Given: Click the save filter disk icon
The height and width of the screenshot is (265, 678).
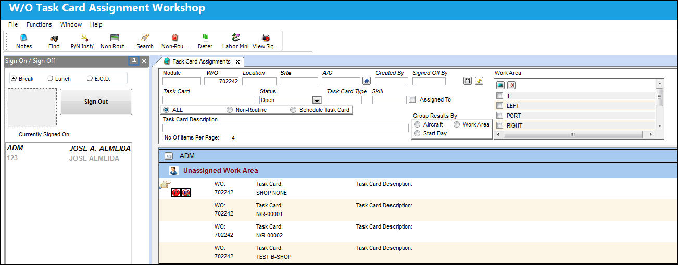Looking at the screenshot, I should click(468, 81).
